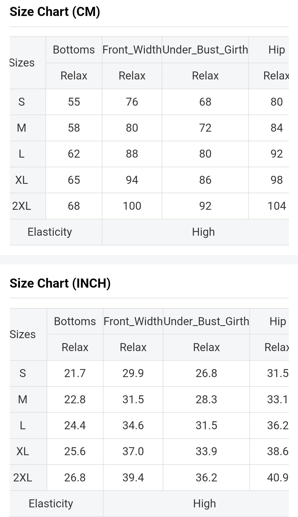Select the Sizes header cell in CM chart
298x517 pixels.
point(22,63)
